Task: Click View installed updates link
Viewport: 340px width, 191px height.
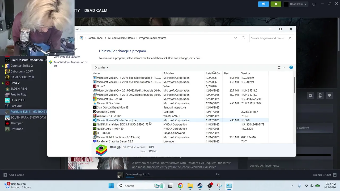Action: coord(67,57)
